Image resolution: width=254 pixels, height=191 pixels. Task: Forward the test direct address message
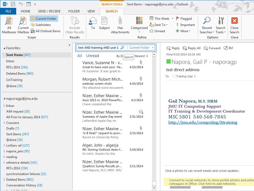(x=212, y=48)
